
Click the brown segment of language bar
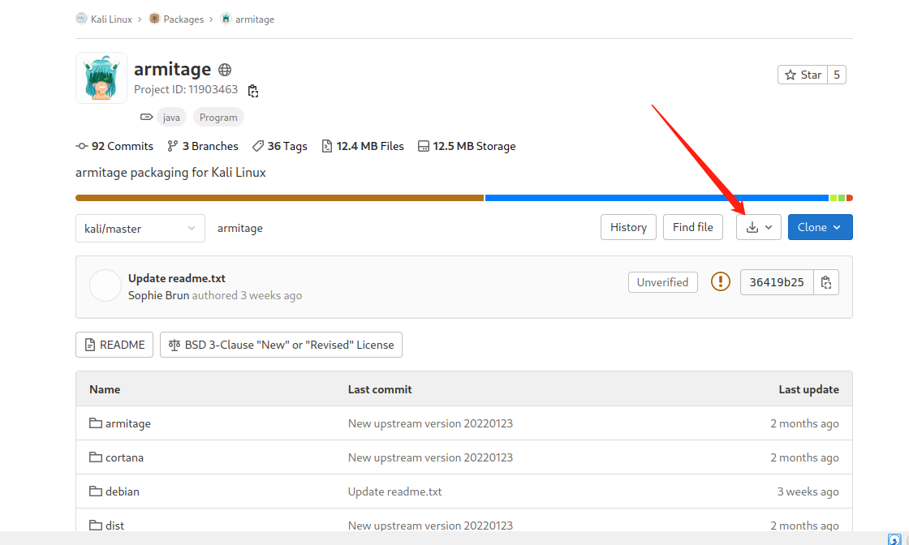pos(279,198)
